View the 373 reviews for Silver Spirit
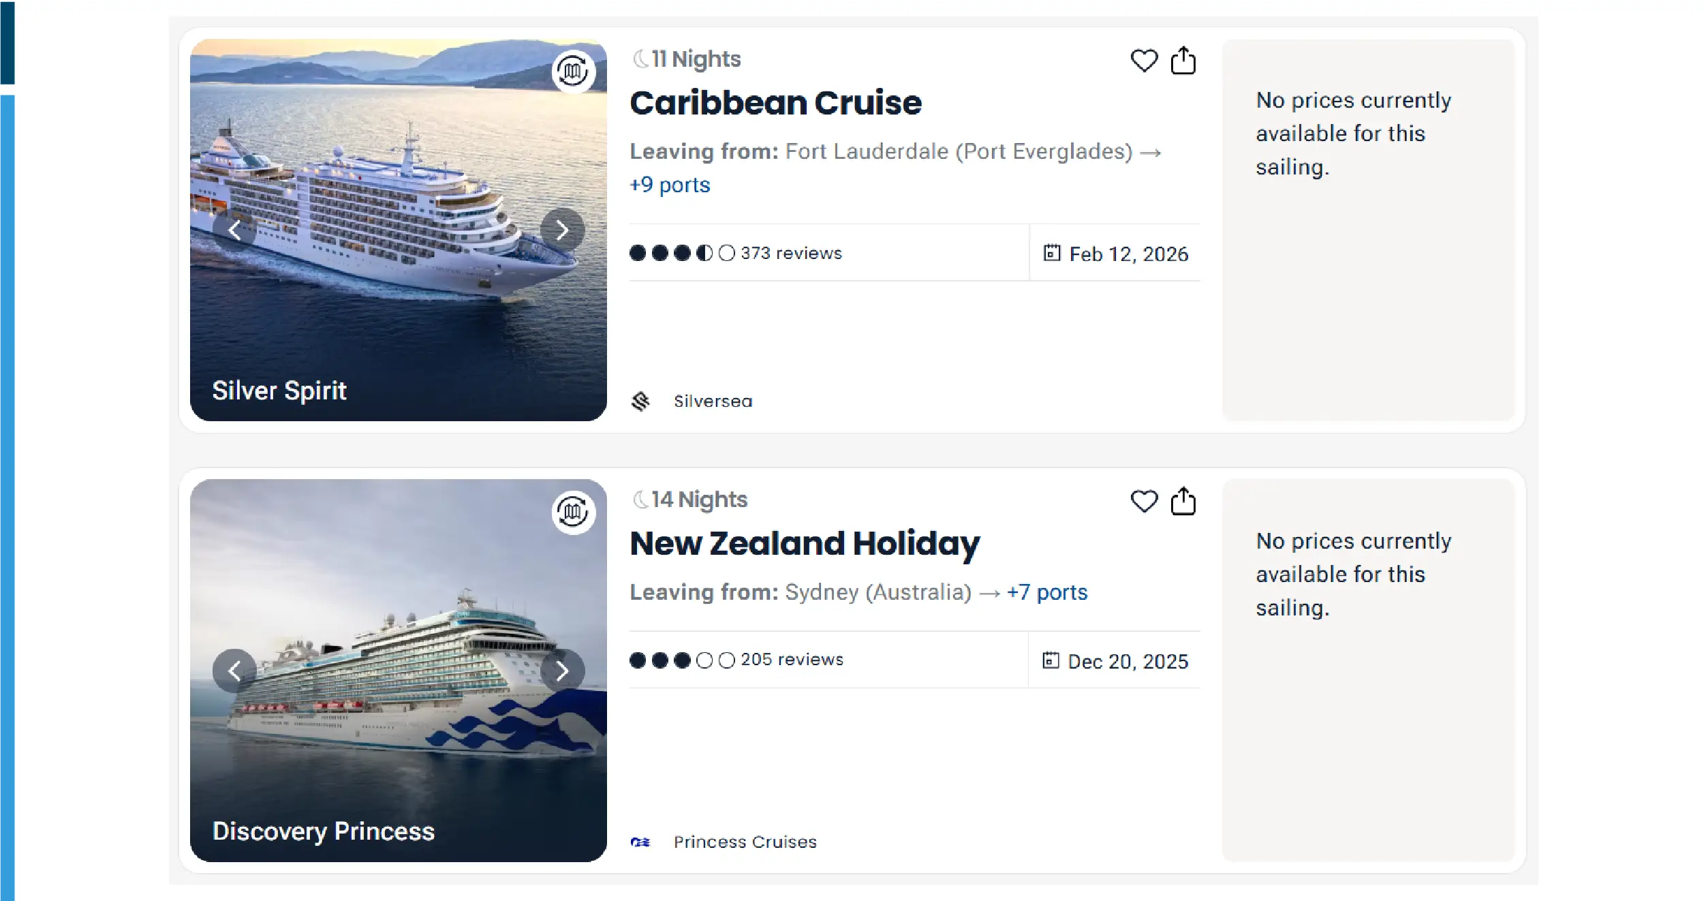This screenshot has width=1708, height=901. (791, 254)
